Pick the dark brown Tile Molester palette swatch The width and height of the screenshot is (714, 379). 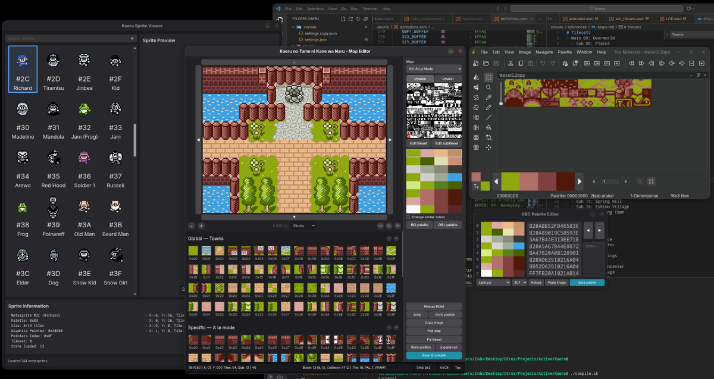(565, 181)
